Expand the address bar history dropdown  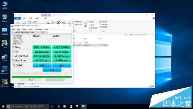(x=124, y=35)
